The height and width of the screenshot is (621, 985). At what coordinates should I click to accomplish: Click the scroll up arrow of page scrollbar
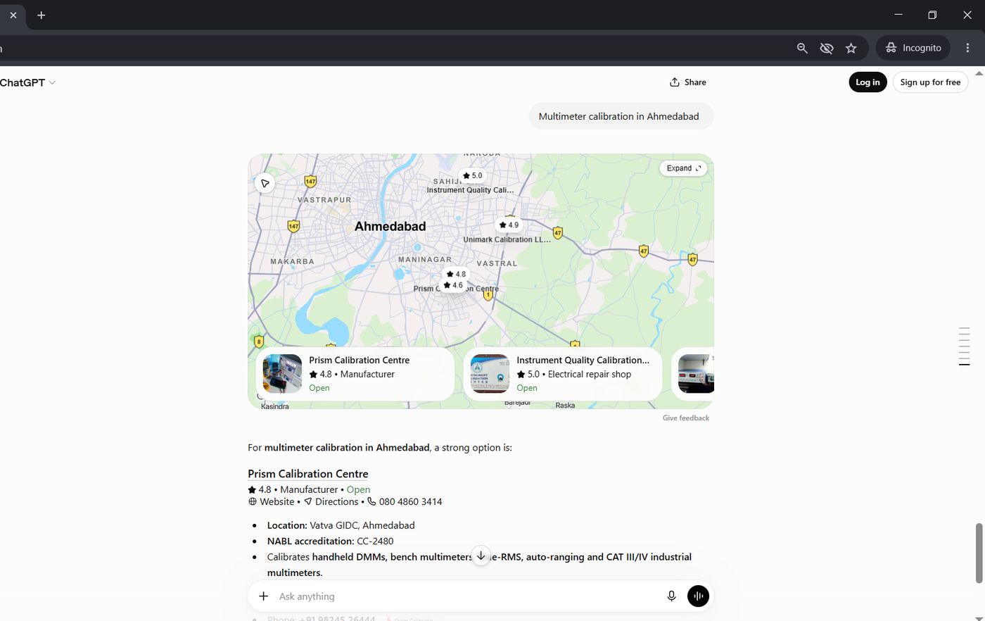click(979, 73)
